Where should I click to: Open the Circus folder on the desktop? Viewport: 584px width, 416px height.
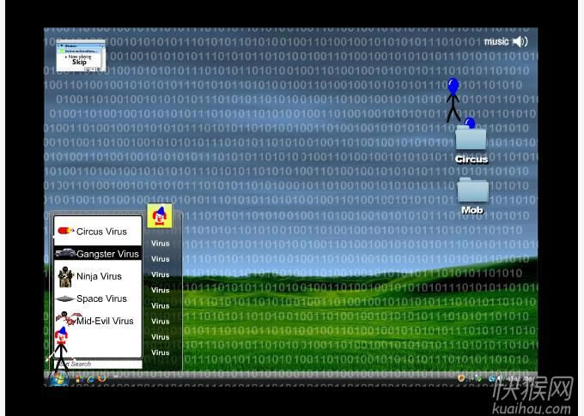471,141
